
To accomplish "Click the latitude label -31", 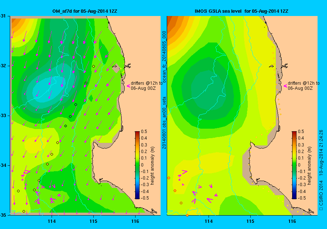I will (x=3, y=16).
